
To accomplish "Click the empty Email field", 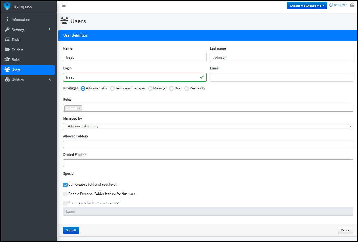I will click(281, 77).
